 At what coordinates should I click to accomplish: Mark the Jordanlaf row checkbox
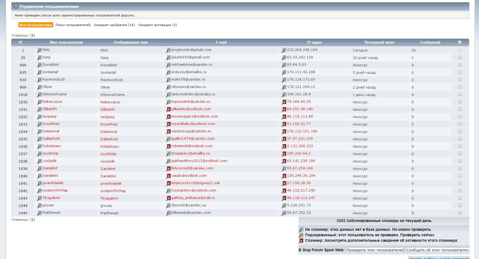460,72
